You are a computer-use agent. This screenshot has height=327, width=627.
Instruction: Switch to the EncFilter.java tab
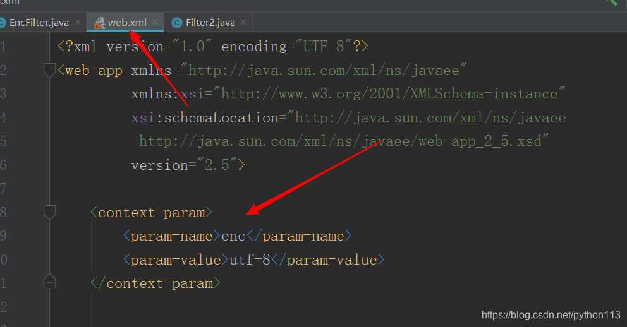pyautogui.click(x=39, y=23)
